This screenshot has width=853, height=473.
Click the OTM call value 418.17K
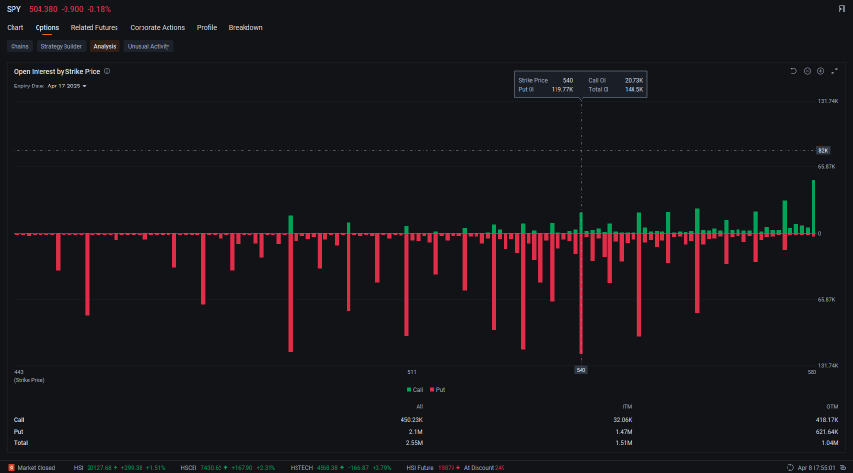pos(827,420)
